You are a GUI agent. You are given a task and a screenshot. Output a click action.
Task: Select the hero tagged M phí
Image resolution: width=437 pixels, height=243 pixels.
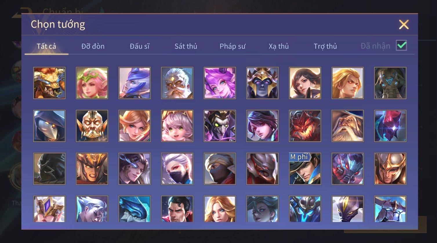(305, 169)
